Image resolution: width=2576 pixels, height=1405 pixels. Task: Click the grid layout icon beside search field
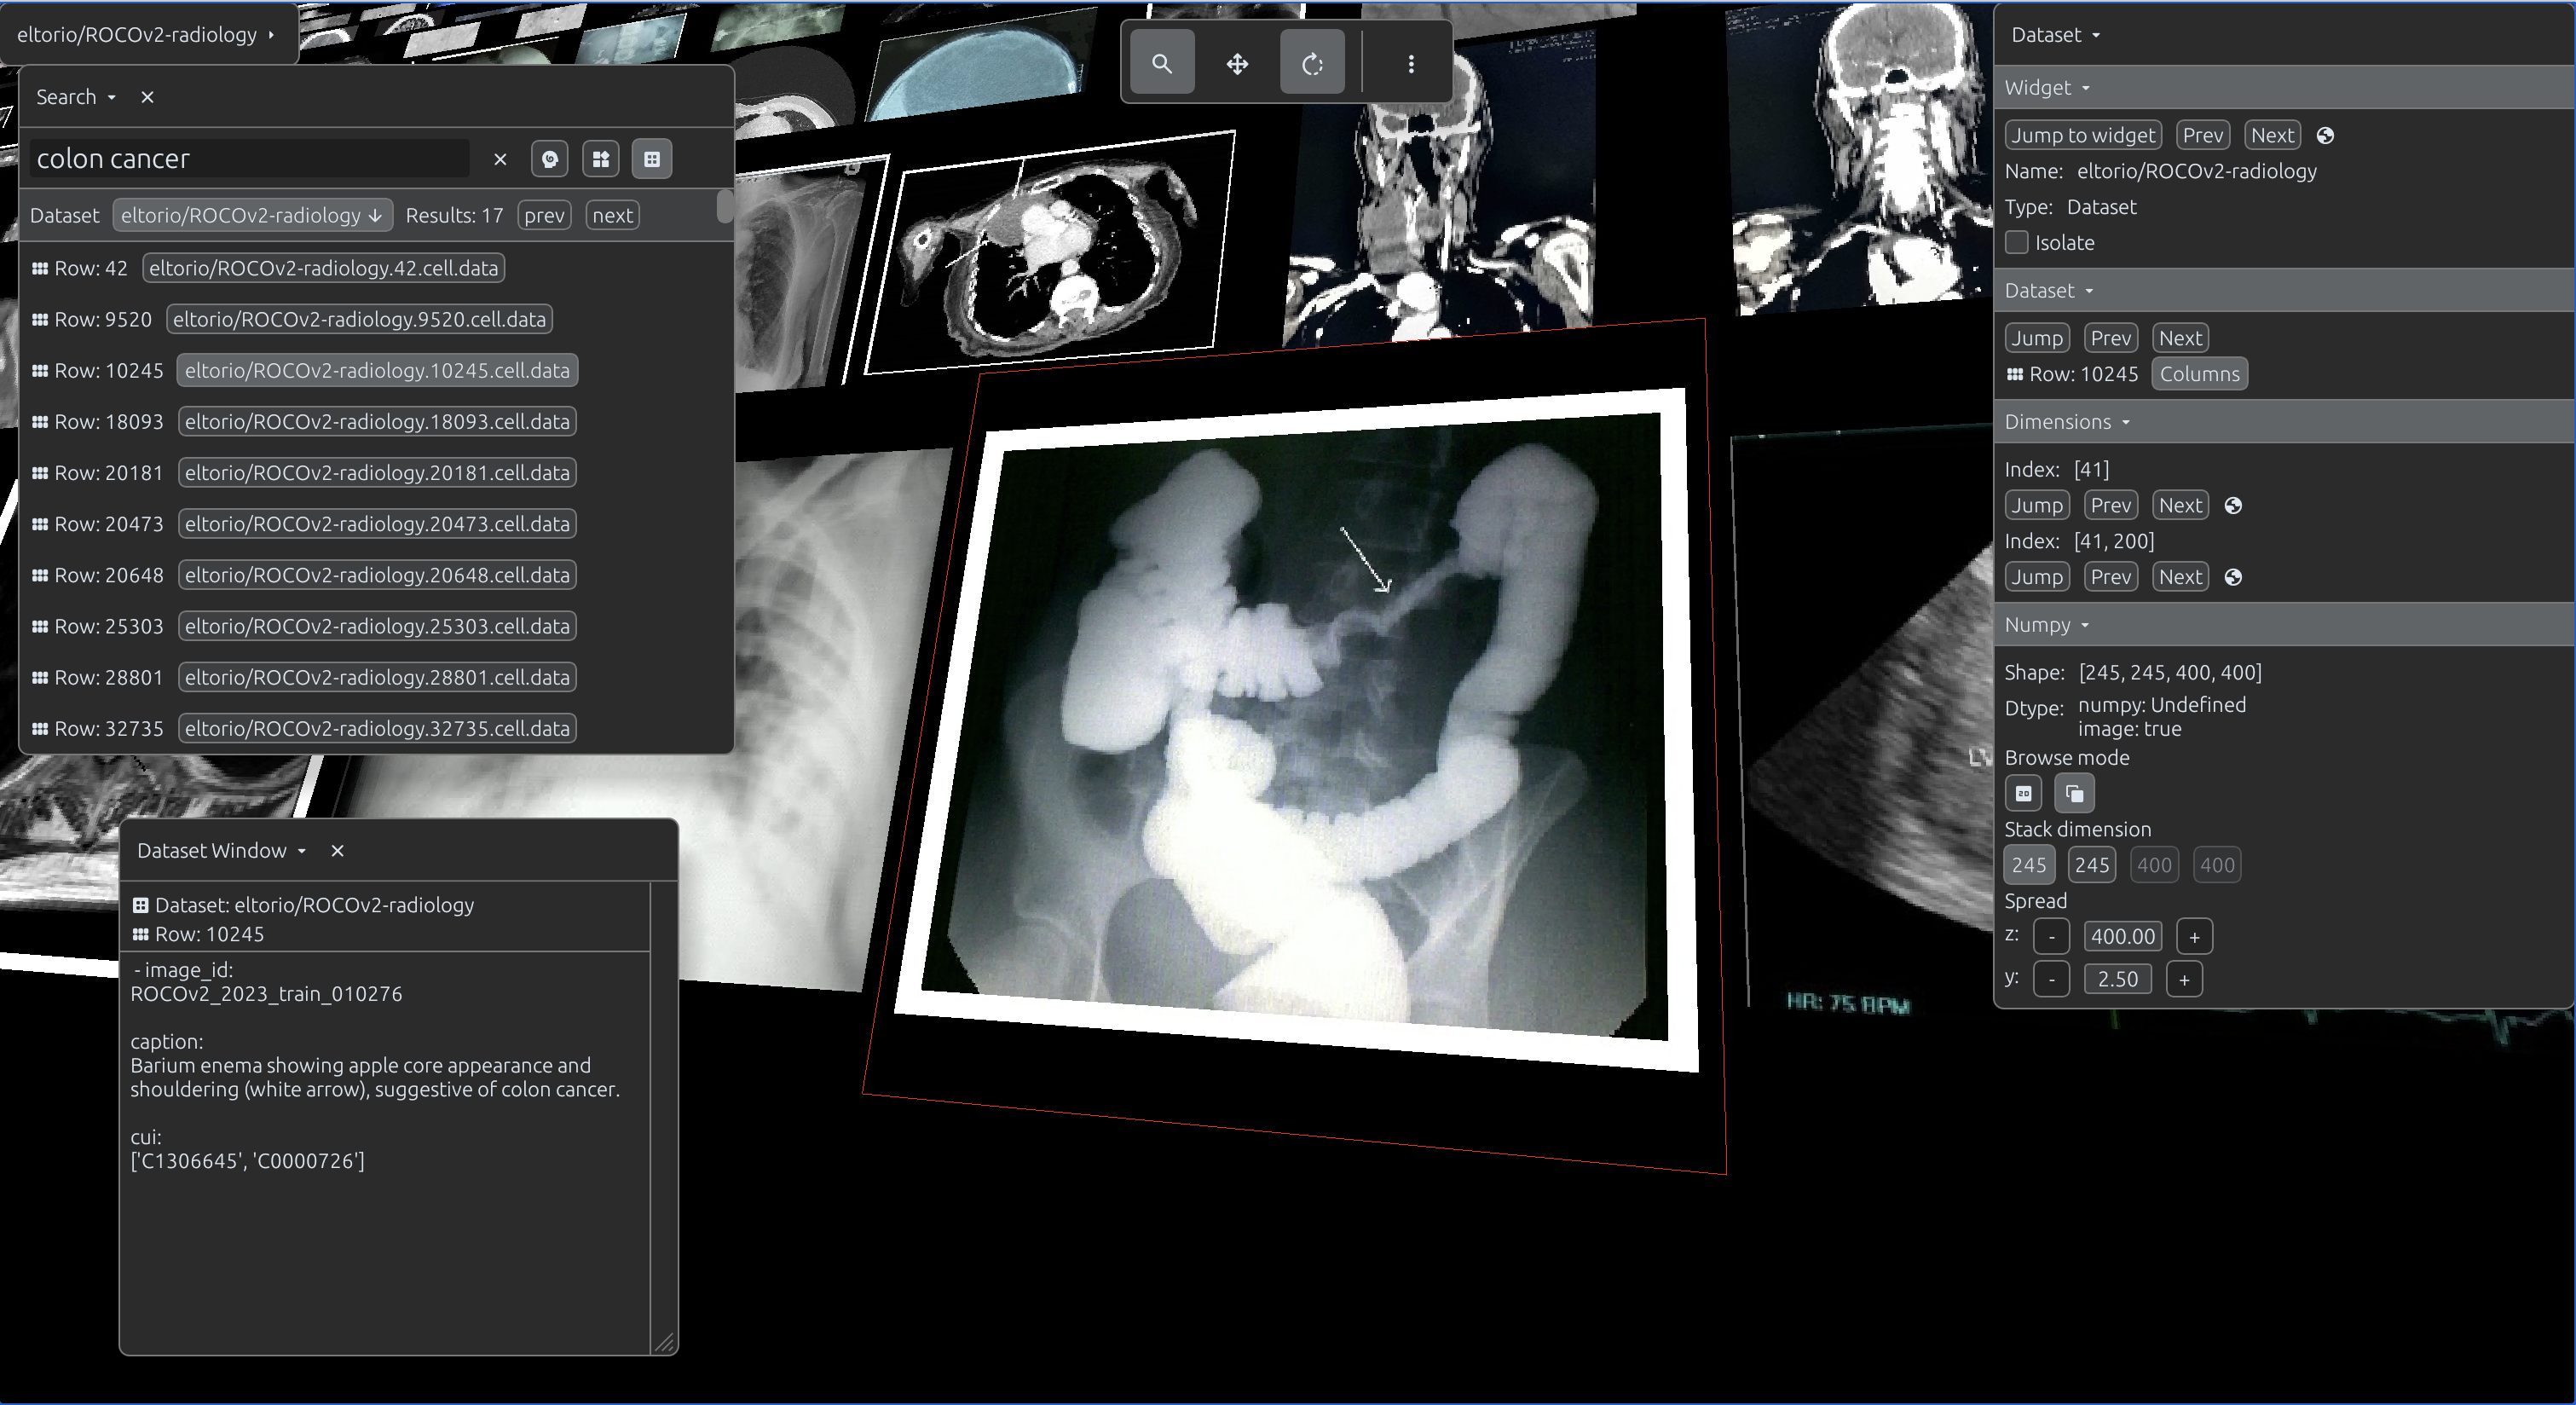click(x=601, y=159)
